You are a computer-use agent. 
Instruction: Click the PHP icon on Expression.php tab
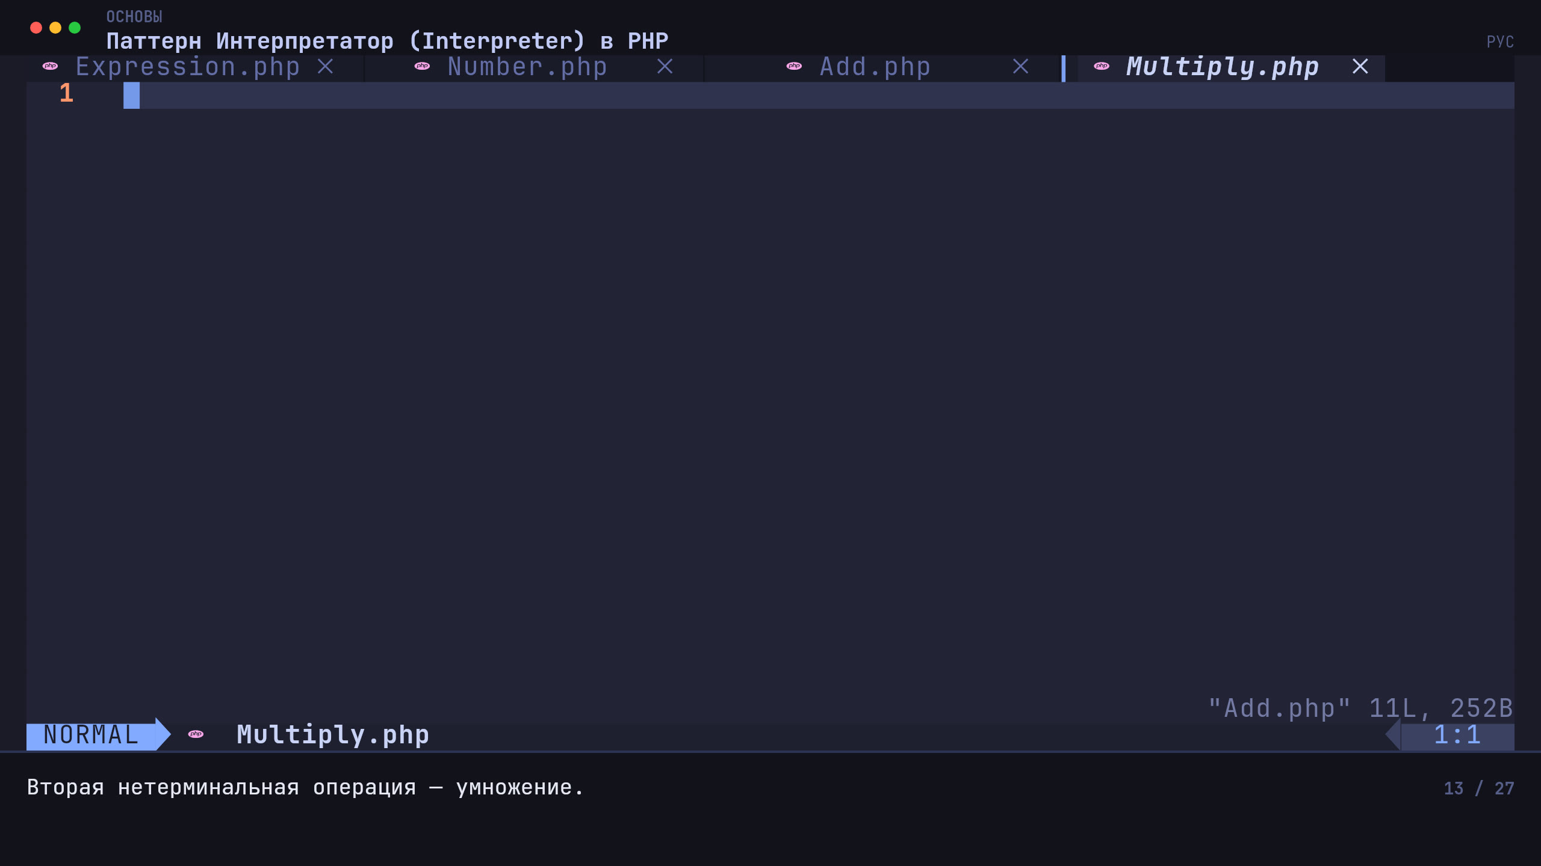(x=51, y=66)
